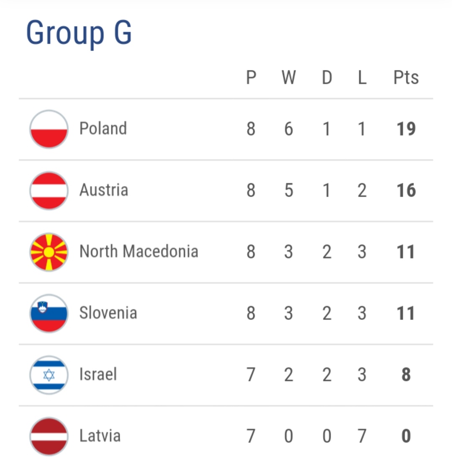
Task: Click the Pts column header
Action: (x=406, y=78)
